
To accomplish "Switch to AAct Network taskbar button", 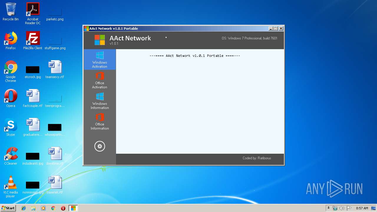I will pyautogui.click(x=73, y=208).
